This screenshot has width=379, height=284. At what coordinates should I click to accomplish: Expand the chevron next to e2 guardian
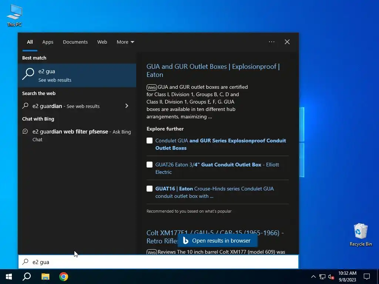point(127,106)
